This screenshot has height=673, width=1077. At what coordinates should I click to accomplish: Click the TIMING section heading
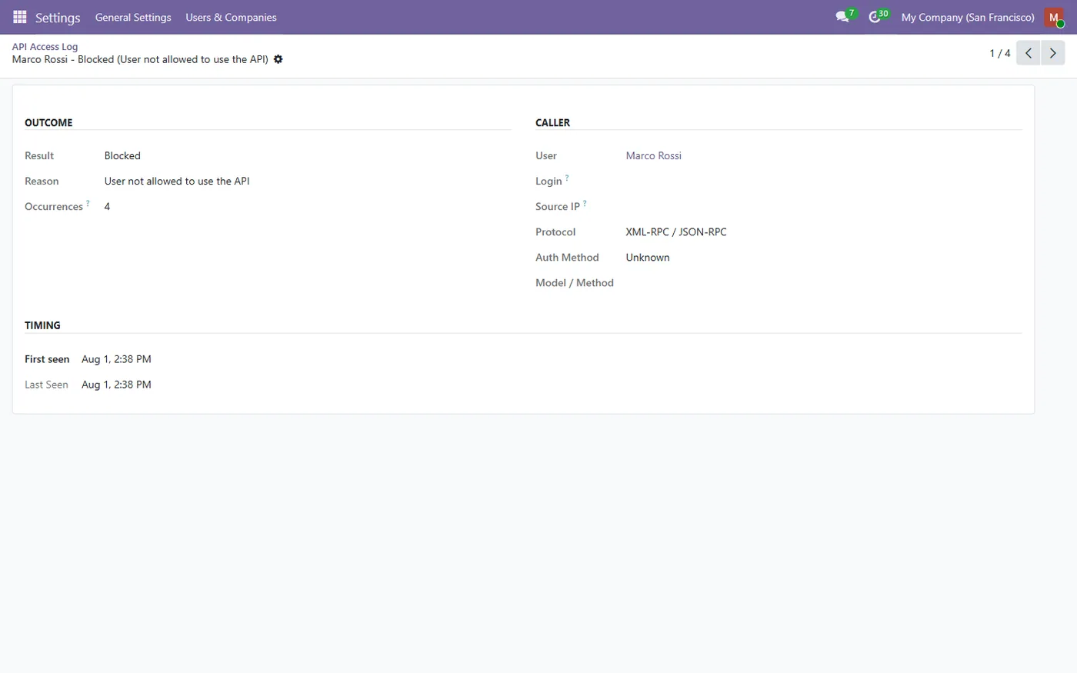[42, 325]
